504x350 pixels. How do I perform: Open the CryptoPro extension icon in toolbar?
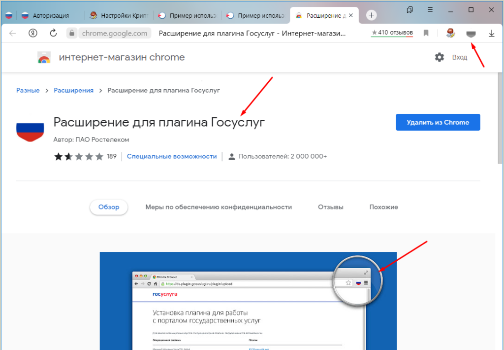tap(450, 33)
